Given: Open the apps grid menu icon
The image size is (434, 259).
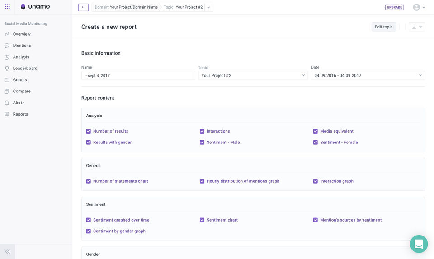Looking at the screenshot, I should pyautogui.click(x=7, y=7).
